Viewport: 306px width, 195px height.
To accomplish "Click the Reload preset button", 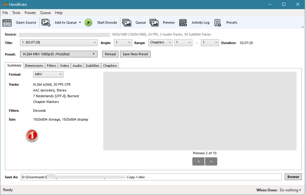I will [110, 54].
